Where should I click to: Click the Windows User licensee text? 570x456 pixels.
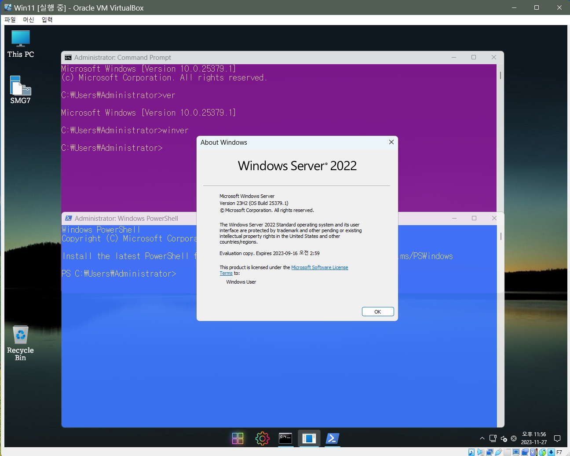coord(241,282)
